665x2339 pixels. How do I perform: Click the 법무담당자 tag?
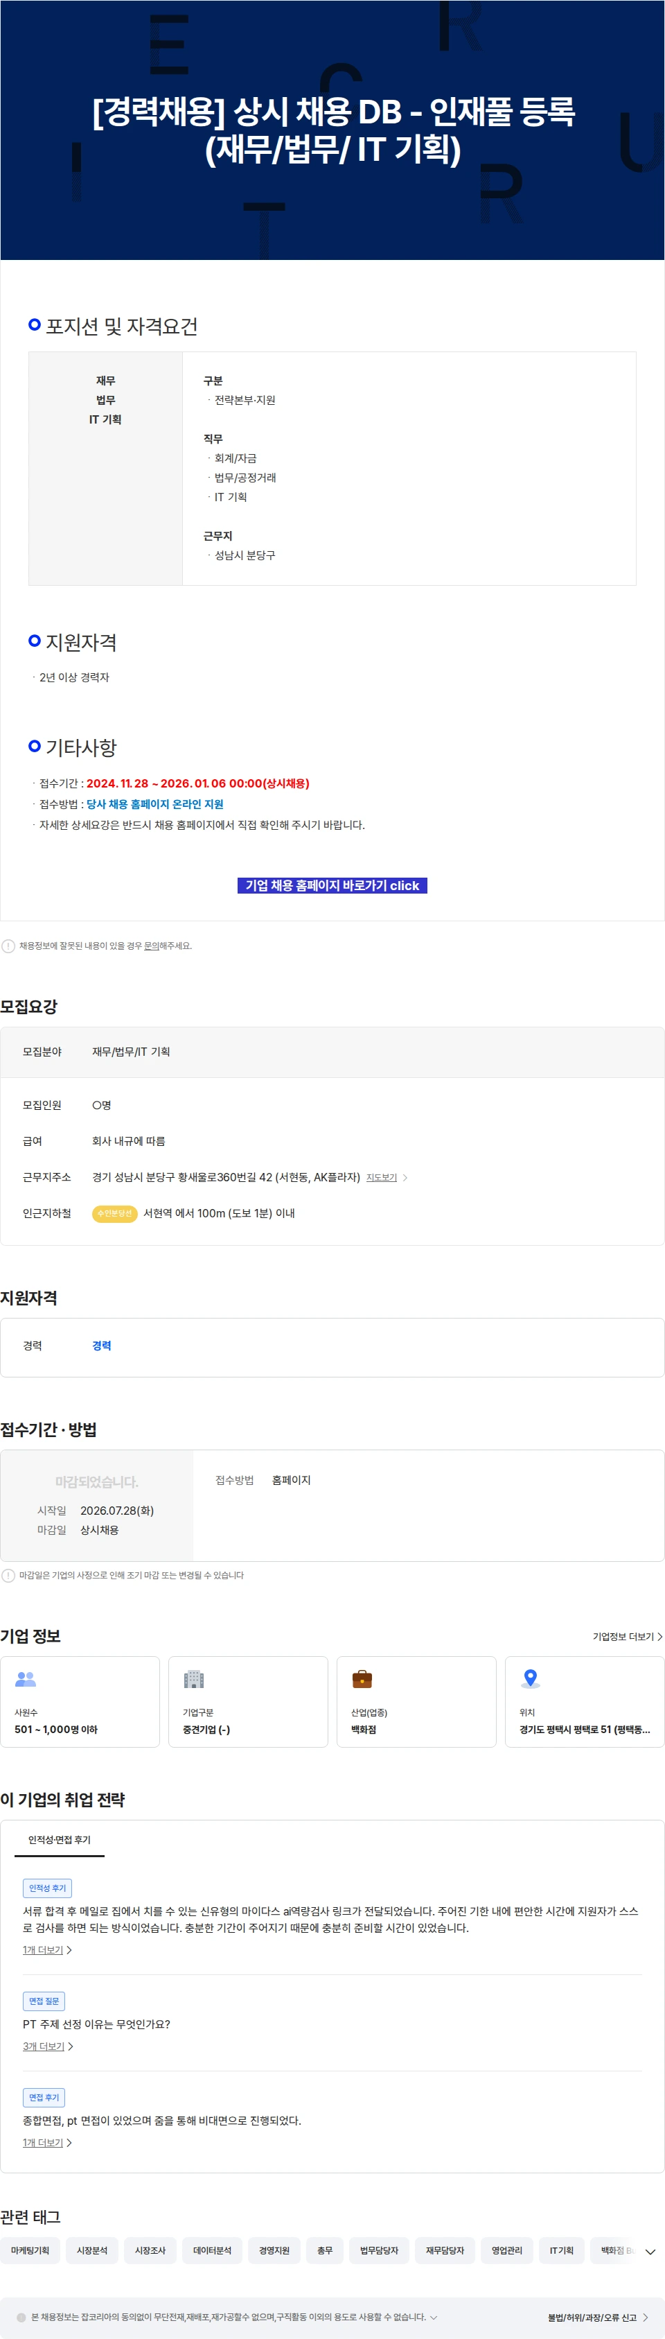click(379, 2251)
